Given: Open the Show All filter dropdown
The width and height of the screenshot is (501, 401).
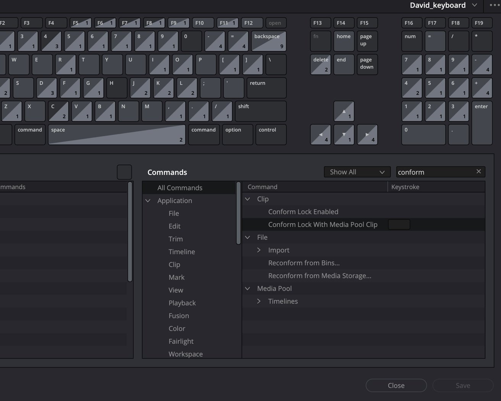Looking at the screenshot, I should click(357, 172).
